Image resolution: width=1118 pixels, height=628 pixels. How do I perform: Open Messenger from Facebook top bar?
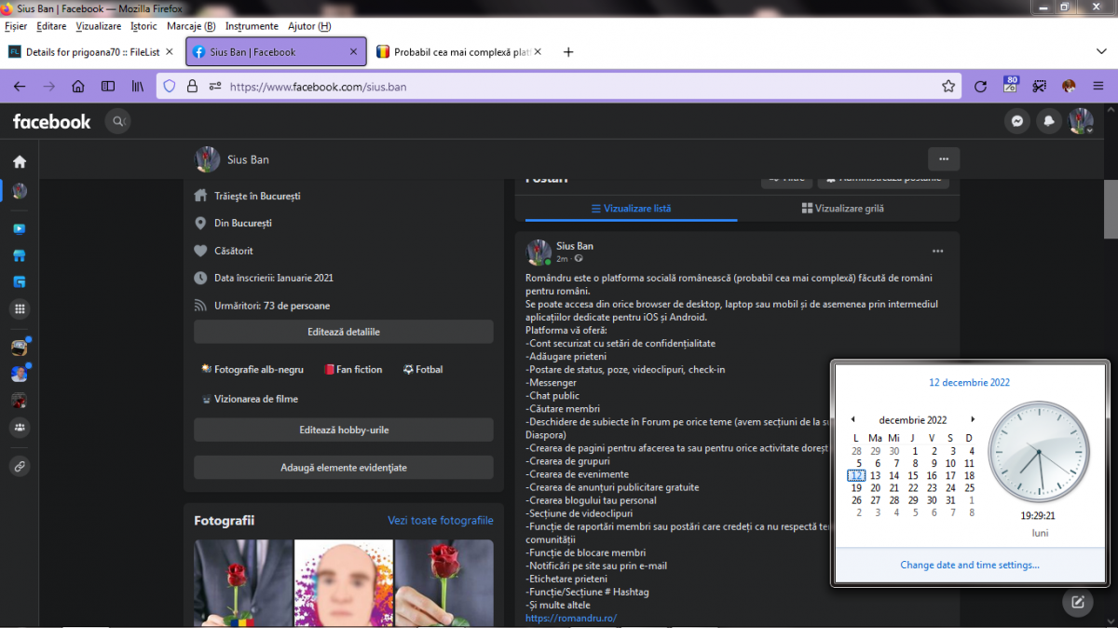point(1018,121)
